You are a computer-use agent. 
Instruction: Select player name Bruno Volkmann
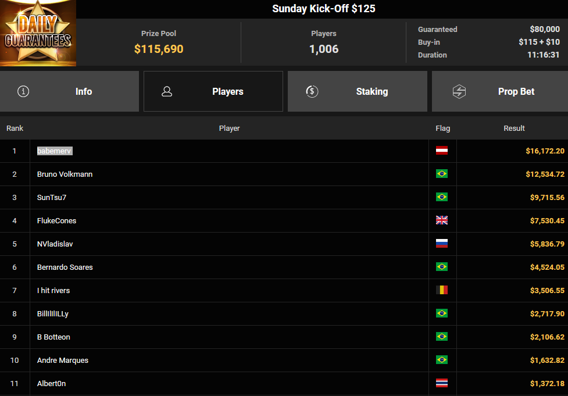click(65, 174)
